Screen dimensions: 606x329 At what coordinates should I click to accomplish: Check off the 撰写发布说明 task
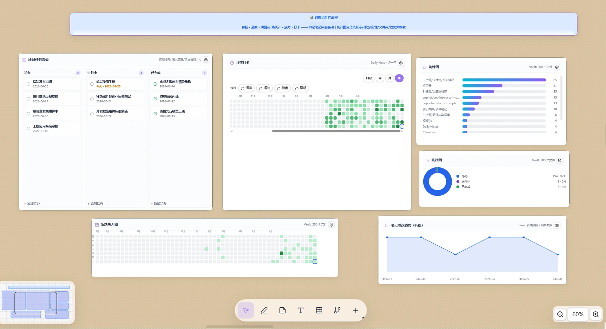point(28,84)
